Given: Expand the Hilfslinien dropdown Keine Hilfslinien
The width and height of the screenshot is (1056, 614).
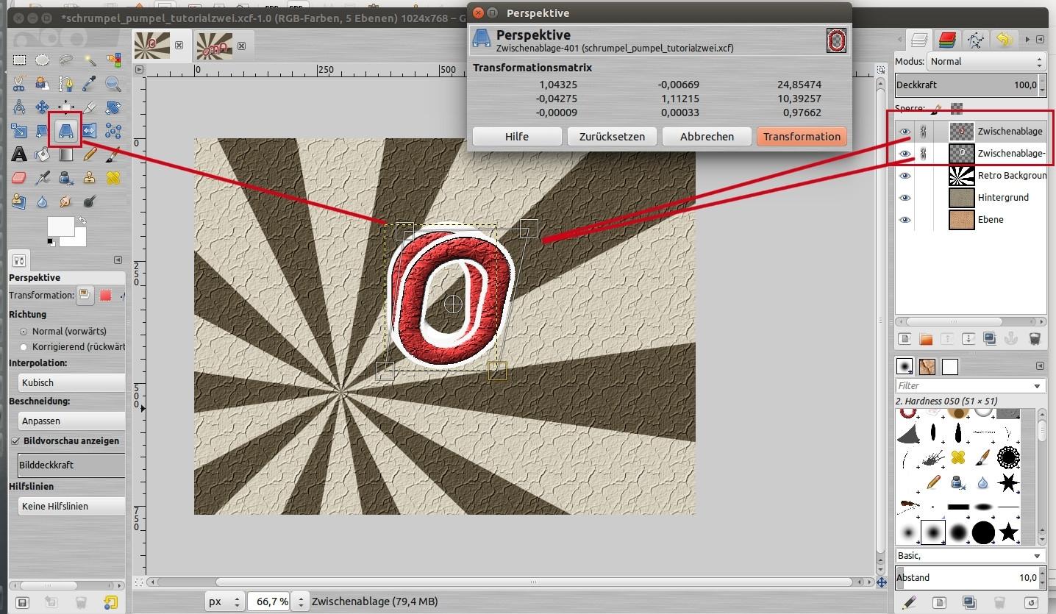Looking at the screenshot, I should [x=71, y=507].
